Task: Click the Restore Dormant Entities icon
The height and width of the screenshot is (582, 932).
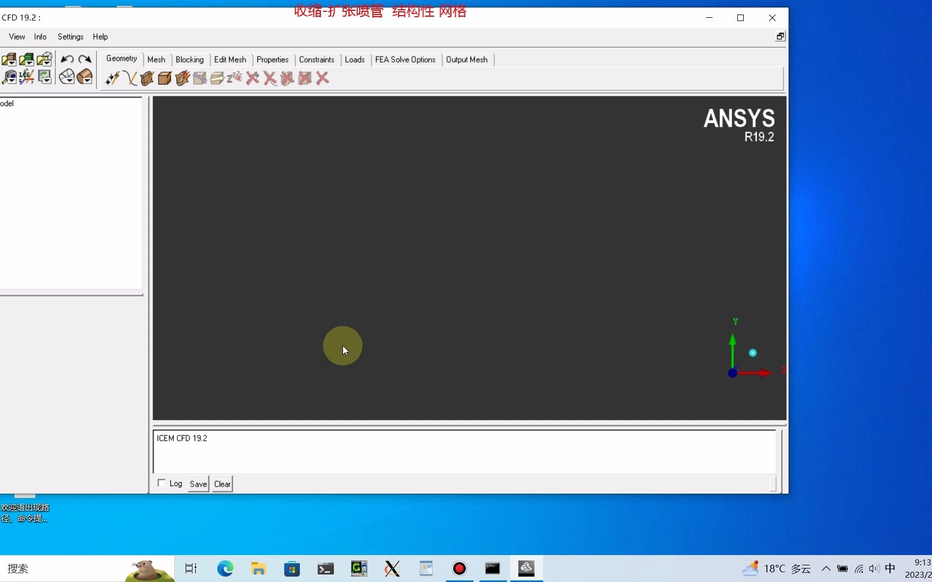Action: coord(235,79)
